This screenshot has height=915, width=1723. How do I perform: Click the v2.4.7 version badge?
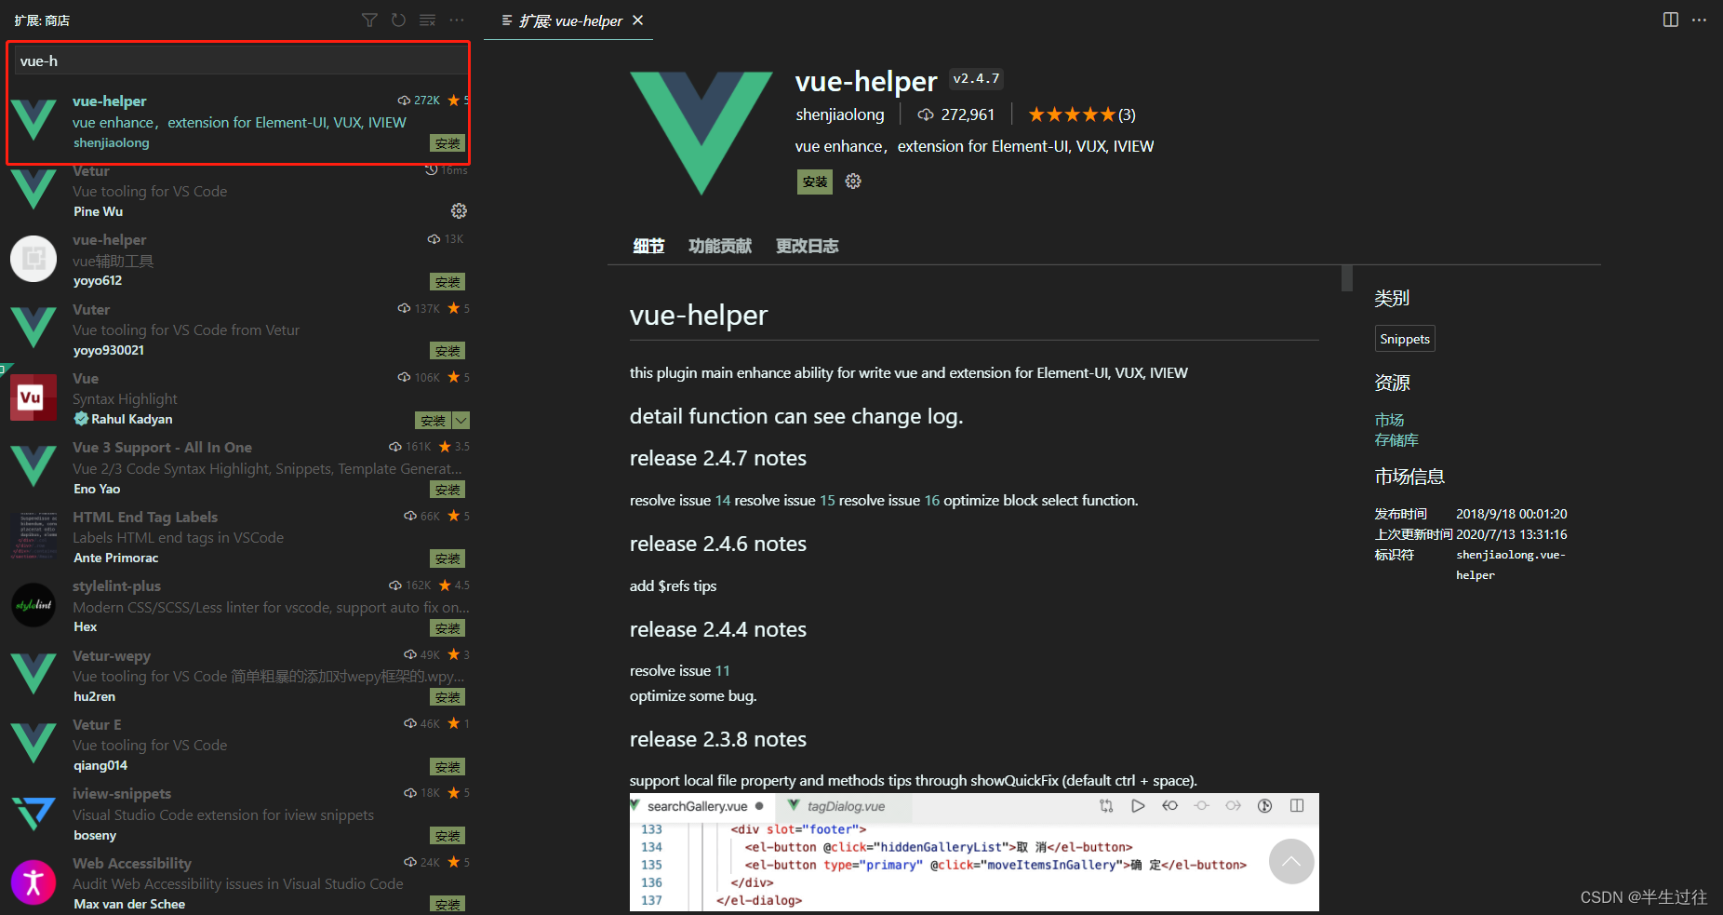coord(976,79)
